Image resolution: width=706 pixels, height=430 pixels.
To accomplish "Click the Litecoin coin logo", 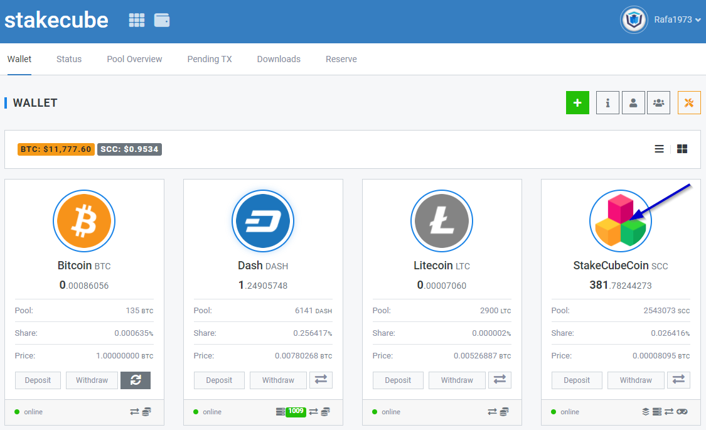I will (x=442, y=220).
